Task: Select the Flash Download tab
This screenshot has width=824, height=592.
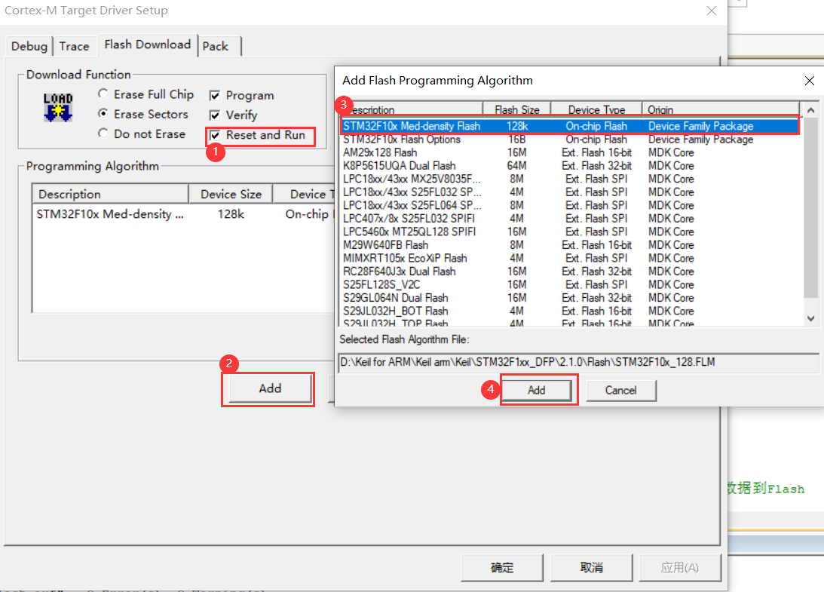Action: 147,44
